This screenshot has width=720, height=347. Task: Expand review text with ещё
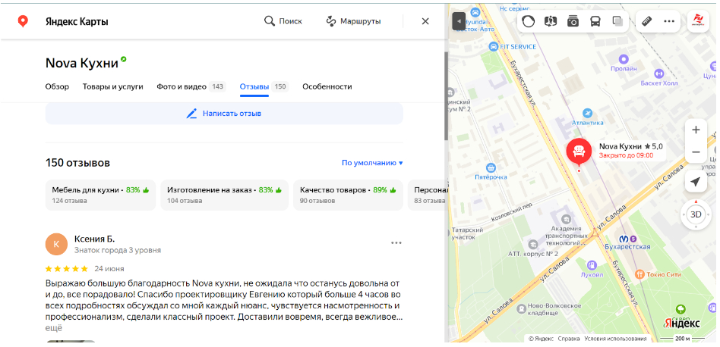[53, 328]
